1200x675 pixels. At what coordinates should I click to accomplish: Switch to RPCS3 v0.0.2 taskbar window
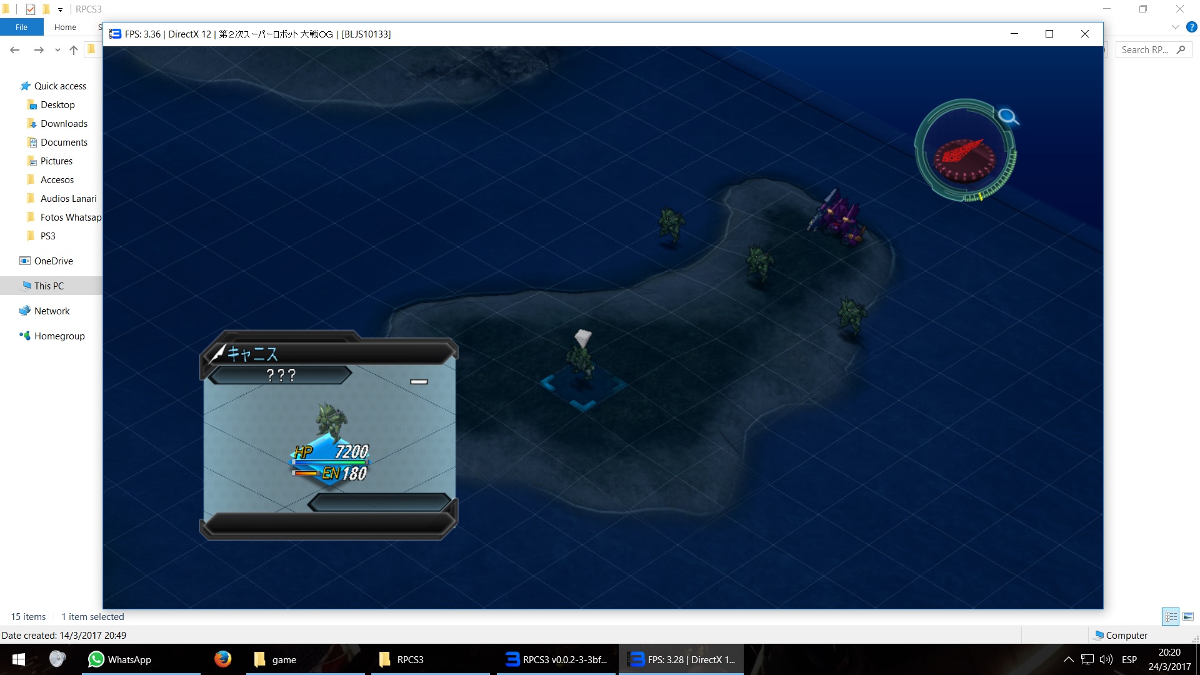(556, 659)
